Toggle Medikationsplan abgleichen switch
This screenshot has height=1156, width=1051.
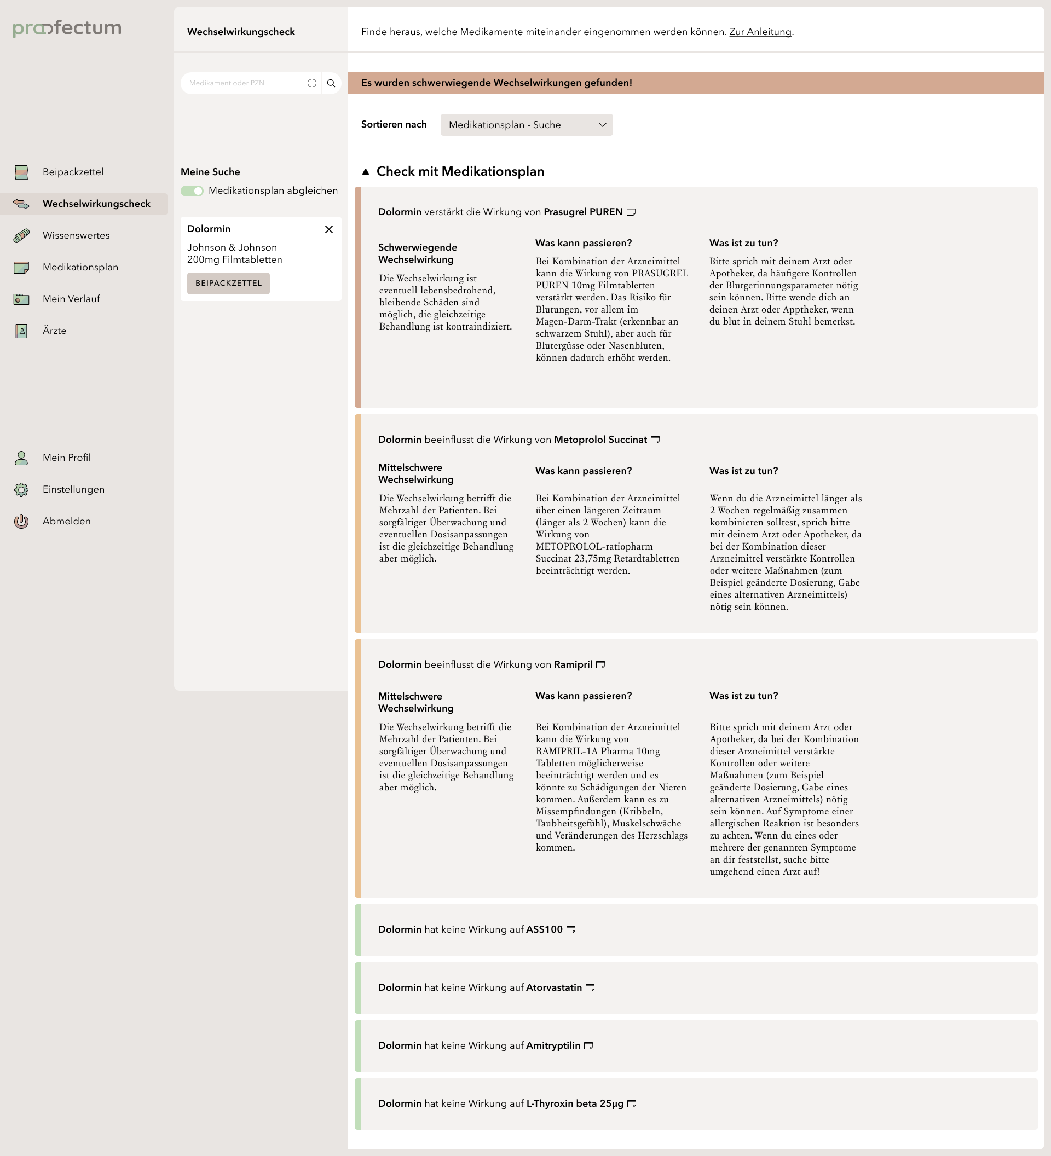coord(192,191)
